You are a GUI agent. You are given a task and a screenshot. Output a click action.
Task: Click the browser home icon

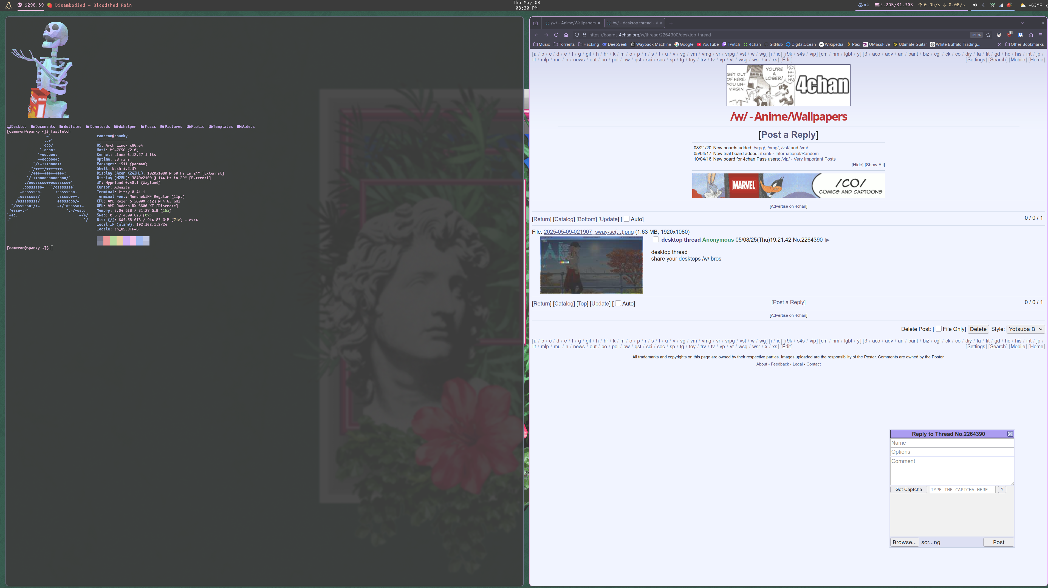566,35
